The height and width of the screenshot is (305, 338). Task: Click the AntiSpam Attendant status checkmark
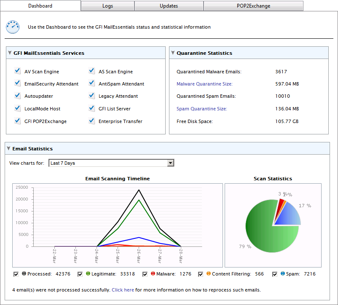[91, 83]
